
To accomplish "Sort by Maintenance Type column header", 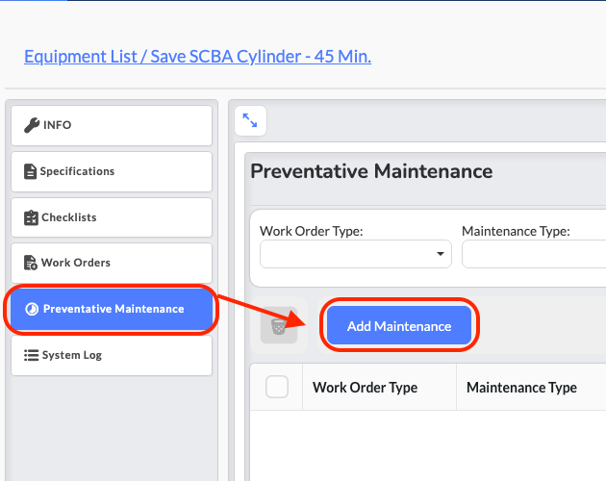I will [521, 388].
